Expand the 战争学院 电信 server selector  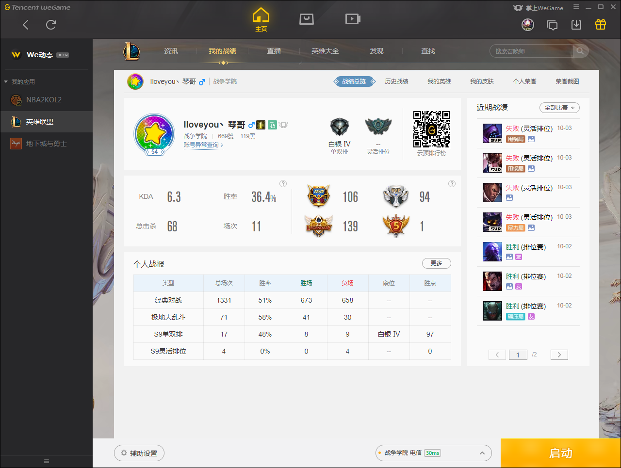434,453
